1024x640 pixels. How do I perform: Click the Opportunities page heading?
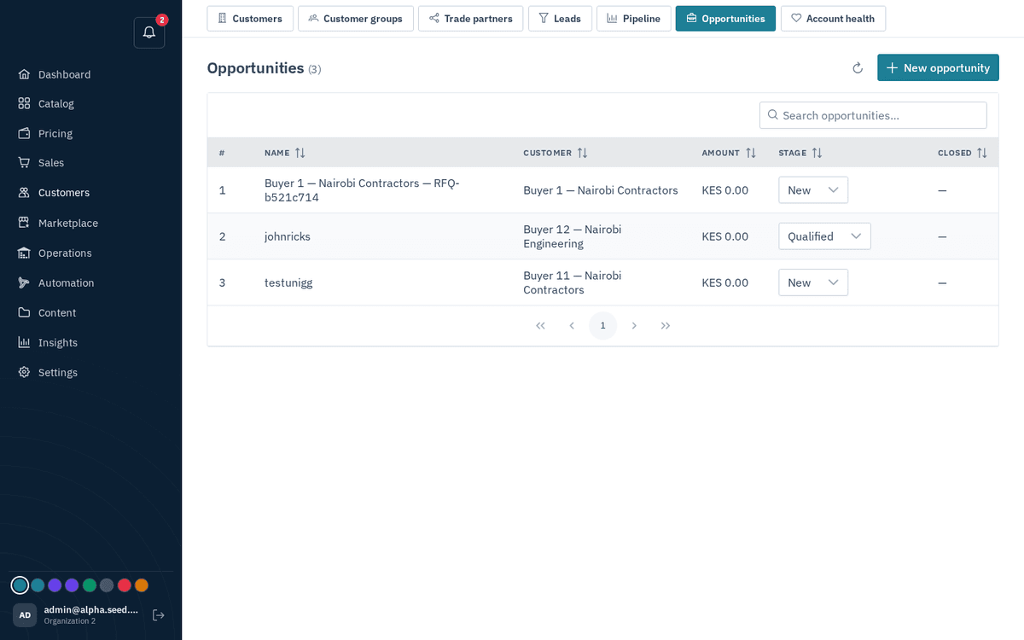(255, 68)
